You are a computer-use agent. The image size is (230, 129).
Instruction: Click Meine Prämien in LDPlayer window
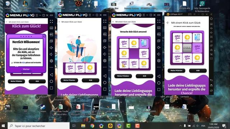point(176,71)
